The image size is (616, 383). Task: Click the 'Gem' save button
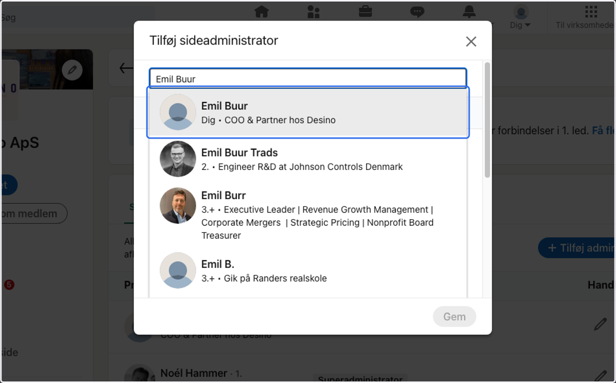click(x=454, y=317)
